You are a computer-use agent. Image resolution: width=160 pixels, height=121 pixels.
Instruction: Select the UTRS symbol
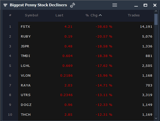point(26,95)
